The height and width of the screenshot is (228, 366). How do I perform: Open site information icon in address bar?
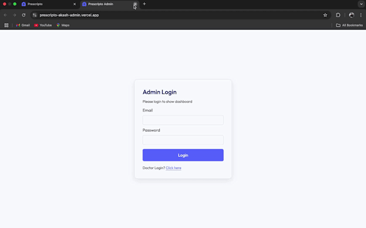34,15
